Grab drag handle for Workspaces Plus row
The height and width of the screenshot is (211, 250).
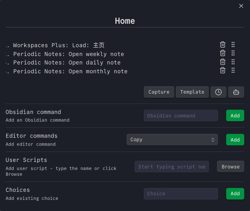233,45
